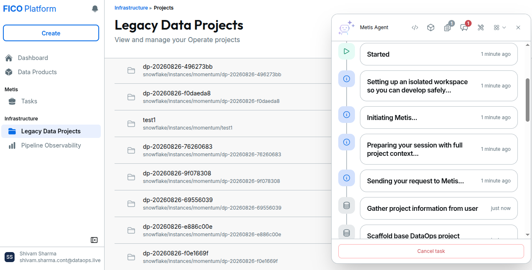Click the Cancel task button
532x270 pixels.
click(x=431, y=251)
